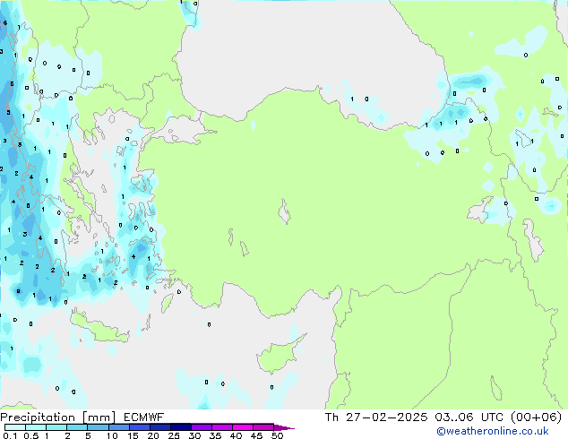Select legend swatch between 20 and 25

(x=163, y=427)
